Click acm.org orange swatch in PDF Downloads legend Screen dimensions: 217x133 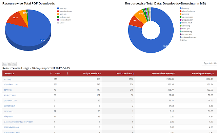58,14
